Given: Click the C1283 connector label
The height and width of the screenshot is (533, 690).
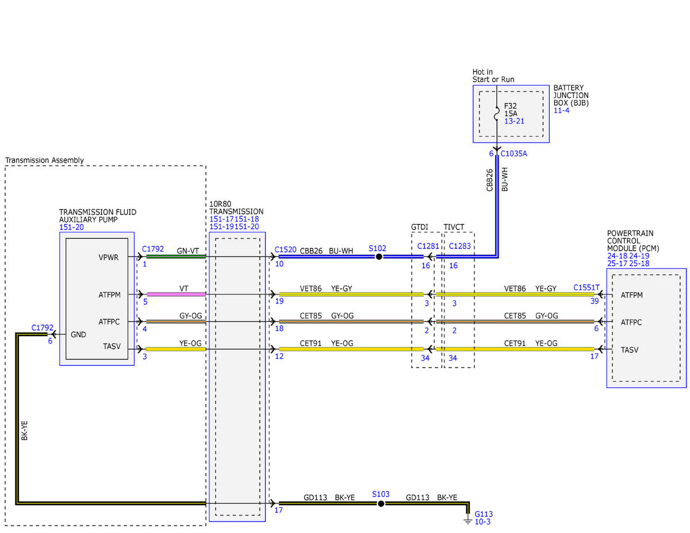Looking at the screenshot, I should pos(460,246).
